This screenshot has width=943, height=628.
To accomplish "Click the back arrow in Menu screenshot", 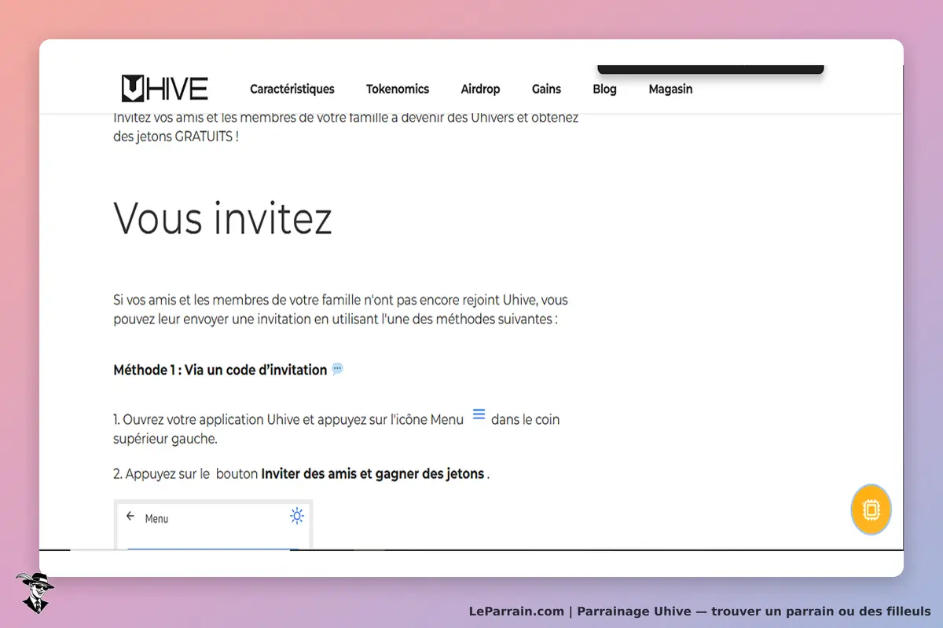I will [x=130, y=517].
